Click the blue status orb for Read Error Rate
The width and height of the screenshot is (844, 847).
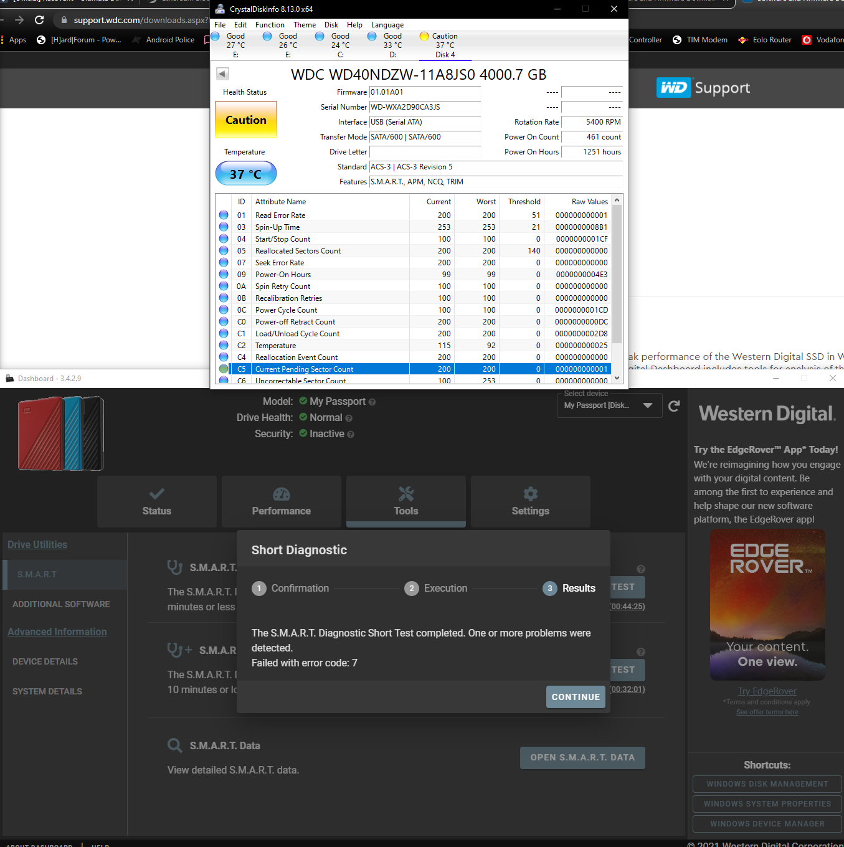click(x=224, y=215)
